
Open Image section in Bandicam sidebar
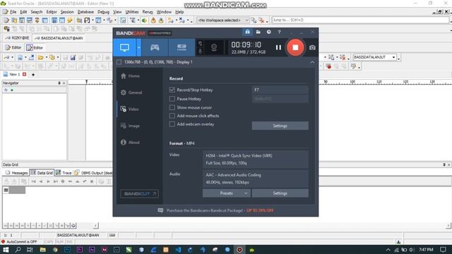click(x=130, y=126)
